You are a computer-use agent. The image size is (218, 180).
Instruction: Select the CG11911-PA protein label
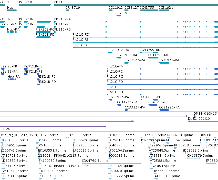pos(127,102)
